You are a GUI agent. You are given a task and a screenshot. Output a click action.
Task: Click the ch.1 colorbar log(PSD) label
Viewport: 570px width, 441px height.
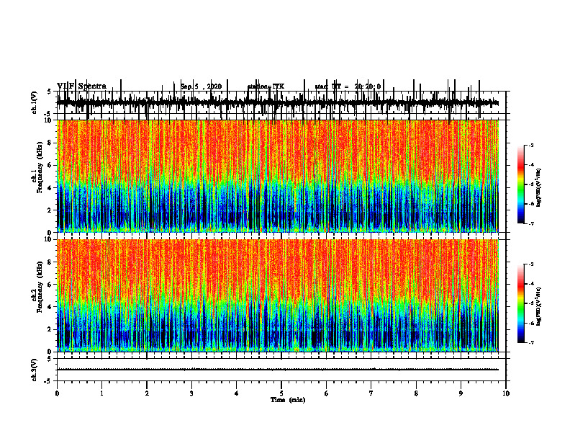pos(539,188)
